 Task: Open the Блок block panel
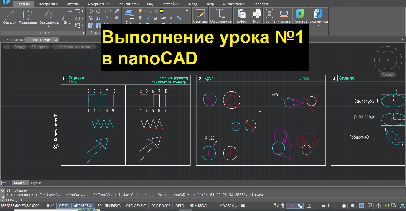pos(256,16)
